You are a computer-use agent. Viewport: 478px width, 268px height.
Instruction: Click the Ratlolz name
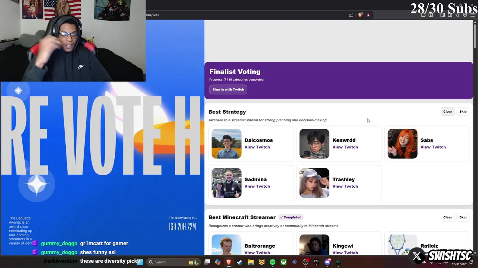[x=429, y=246]
